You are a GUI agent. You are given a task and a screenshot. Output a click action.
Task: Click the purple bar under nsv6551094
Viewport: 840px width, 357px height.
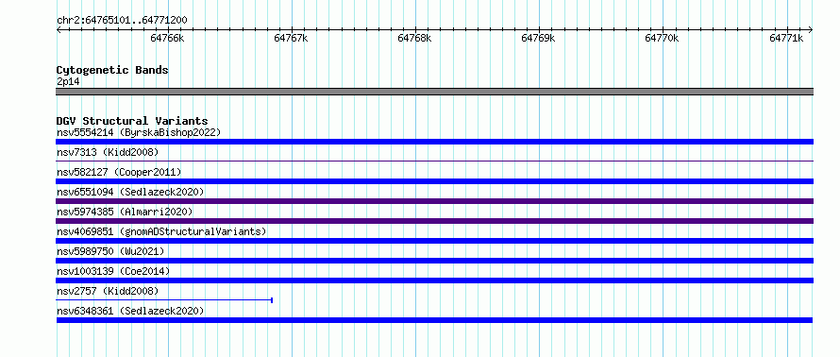434,201
